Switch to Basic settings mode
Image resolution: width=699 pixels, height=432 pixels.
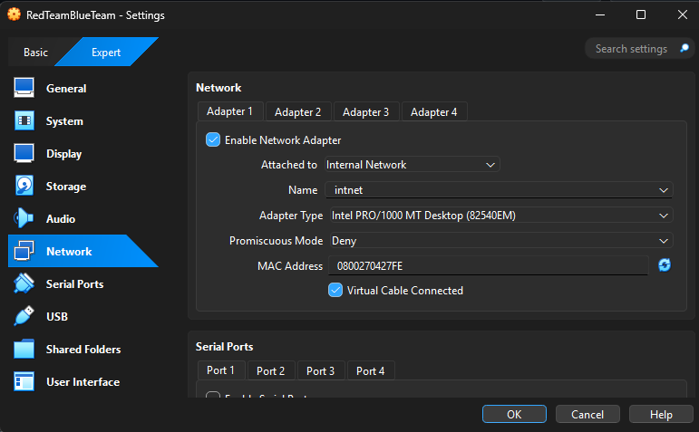click(x=35, y=53)
